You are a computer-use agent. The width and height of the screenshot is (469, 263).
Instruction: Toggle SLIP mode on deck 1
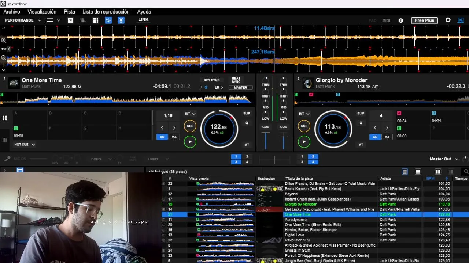point(247,113)
